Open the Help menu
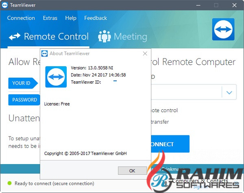The height and width of the screenshot is (193, 244). (x=71, y=18)
